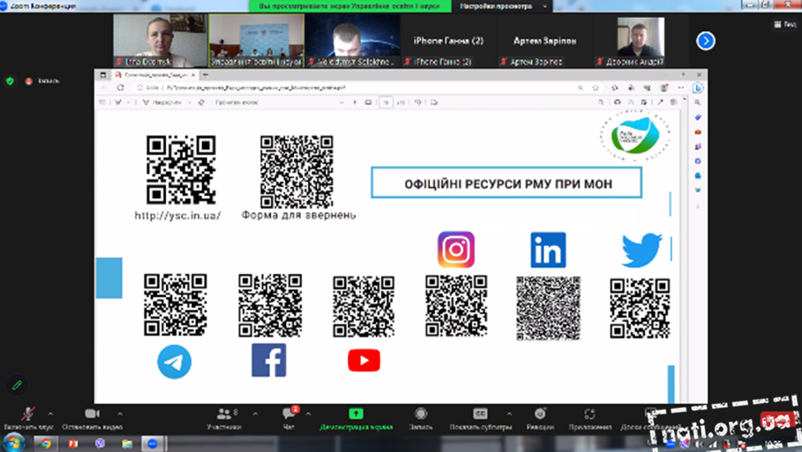Click the Twitter bird logo on slide

coord(641,250)
